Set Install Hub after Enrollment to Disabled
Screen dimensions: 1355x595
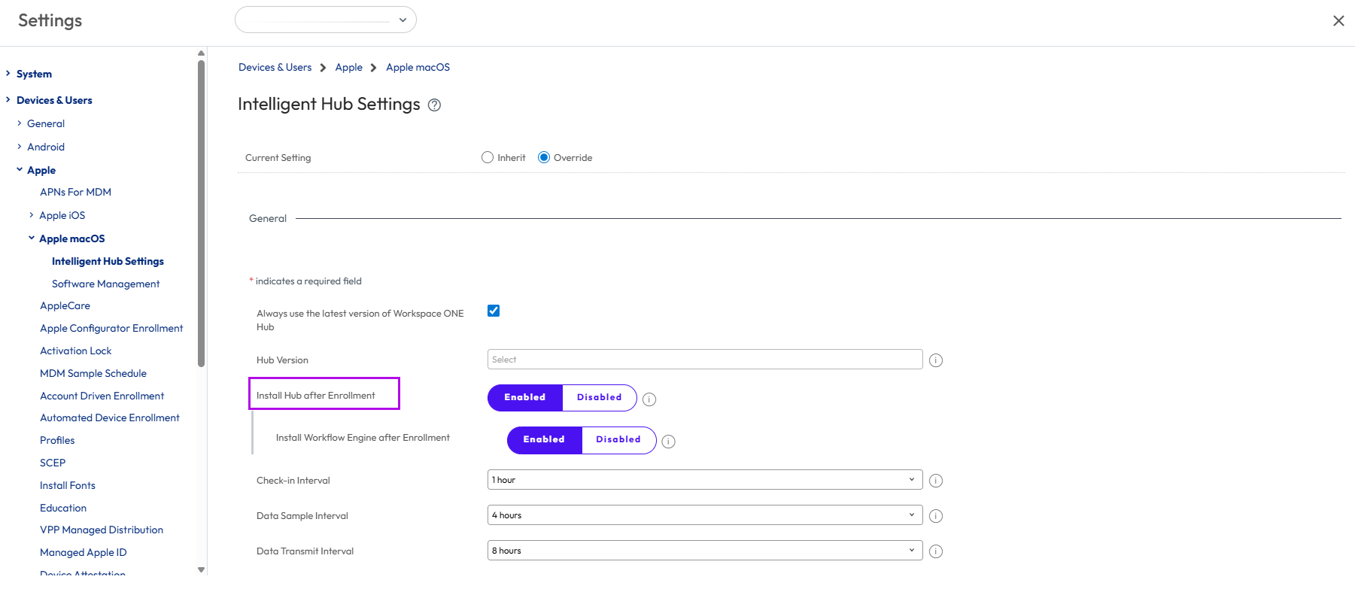[x=600, y=397]
